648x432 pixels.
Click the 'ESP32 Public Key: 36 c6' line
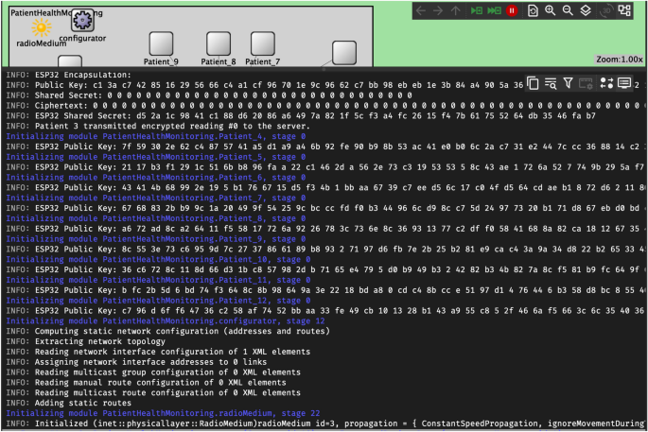pos(325,269)
